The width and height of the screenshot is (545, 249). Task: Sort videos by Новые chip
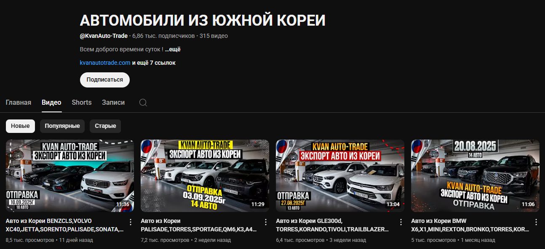(x=20, y=126)
